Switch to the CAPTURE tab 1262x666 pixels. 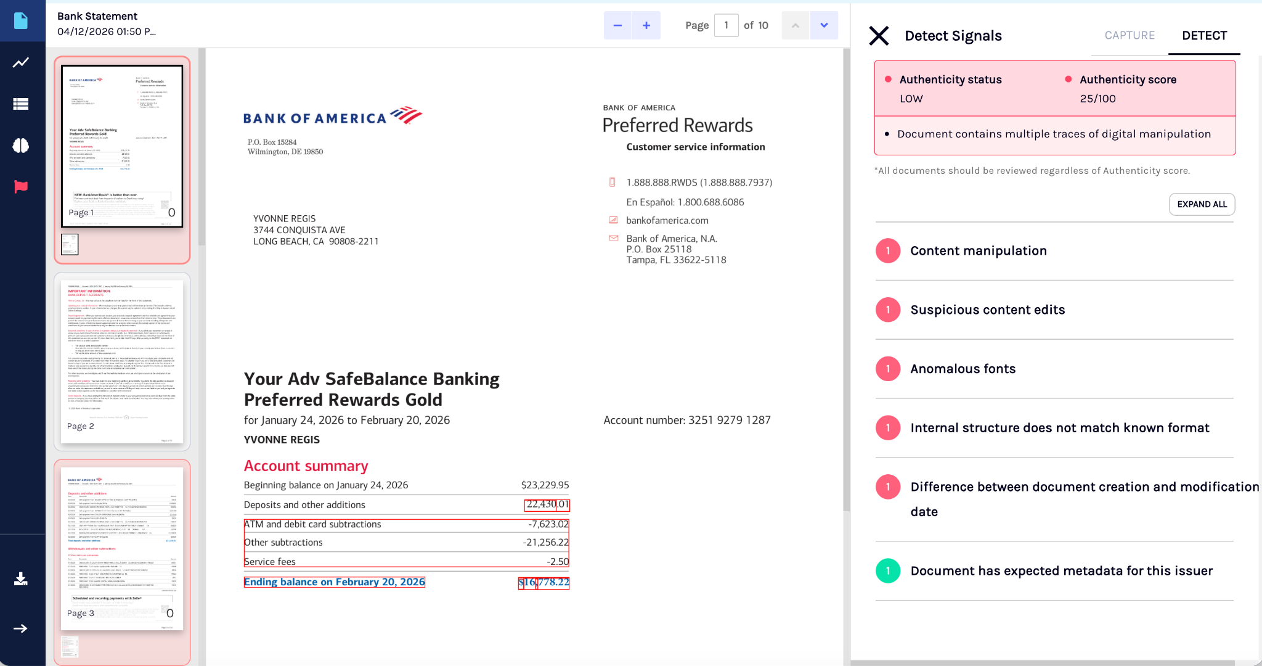pyautogui.click(x=1130, y=36)
